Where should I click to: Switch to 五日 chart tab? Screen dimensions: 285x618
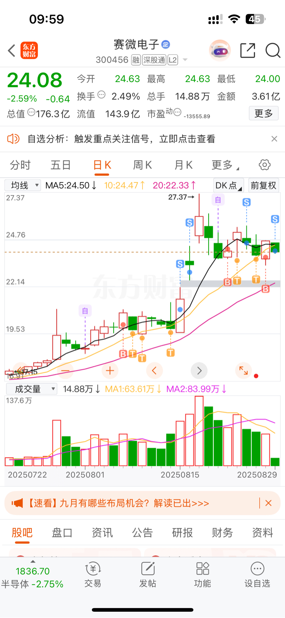click(61, 165)
